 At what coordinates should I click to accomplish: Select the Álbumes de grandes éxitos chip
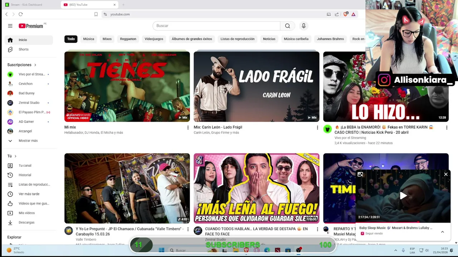pyautogui.click(x=192, y=39)
